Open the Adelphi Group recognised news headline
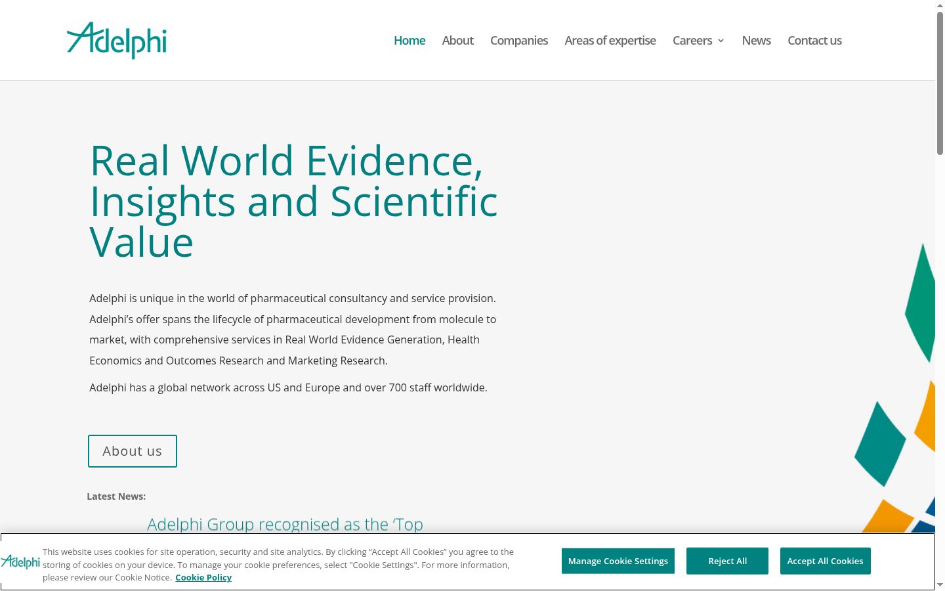945x591 pixels. coord(285,524)
